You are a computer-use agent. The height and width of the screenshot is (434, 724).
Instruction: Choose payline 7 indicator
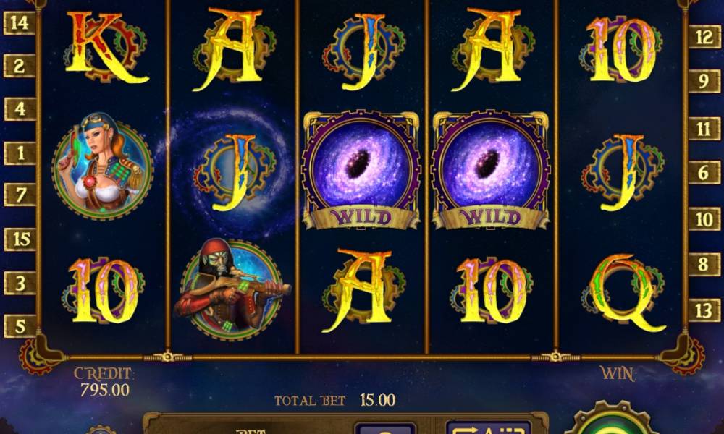tap(20, 195)
